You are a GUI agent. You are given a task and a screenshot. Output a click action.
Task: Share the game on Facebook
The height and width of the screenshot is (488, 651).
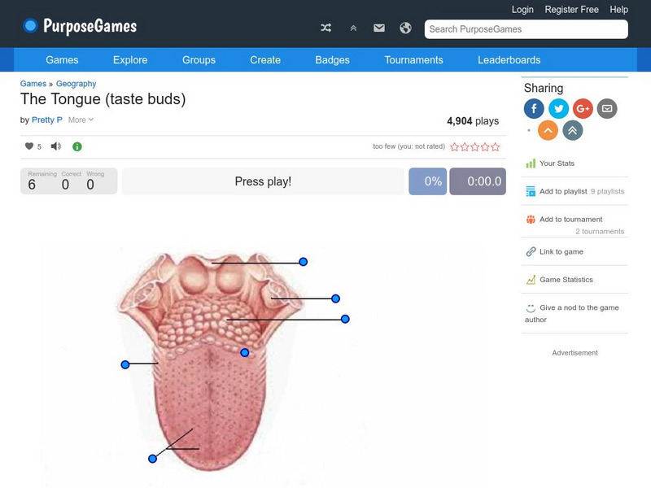[x=534, y=108]
